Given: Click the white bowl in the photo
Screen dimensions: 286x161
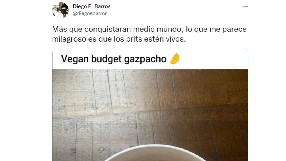Looking at the screenshot, I should click(x=155, y=153).
